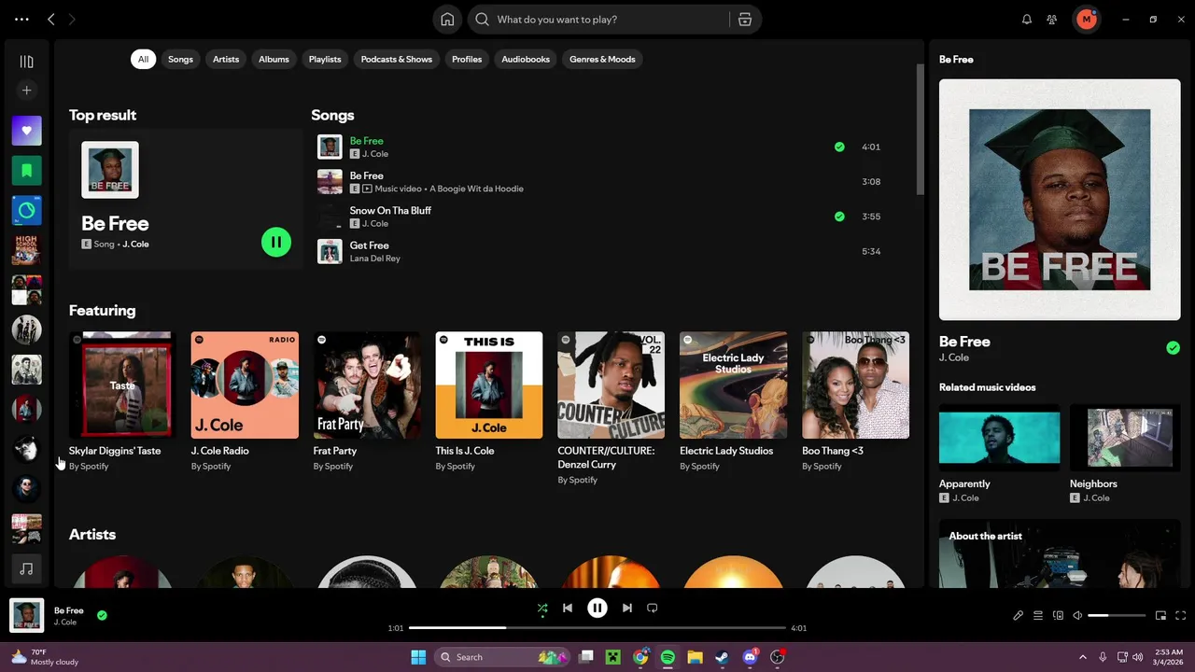Viewport: 1195px width, 672px height.
Task: Open the miniplayer icon
Action: (x=1161, y=616)
